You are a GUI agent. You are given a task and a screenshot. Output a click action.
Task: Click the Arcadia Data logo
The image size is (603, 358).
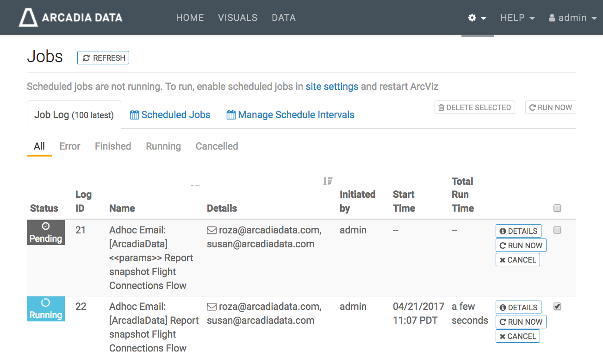(70, 18)
